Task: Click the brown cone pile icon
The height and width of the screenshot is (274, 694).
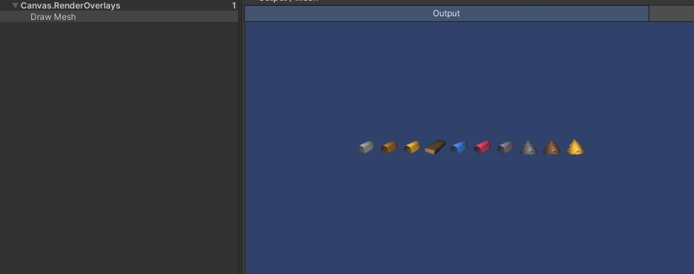Action: click(x=552, y=147)
